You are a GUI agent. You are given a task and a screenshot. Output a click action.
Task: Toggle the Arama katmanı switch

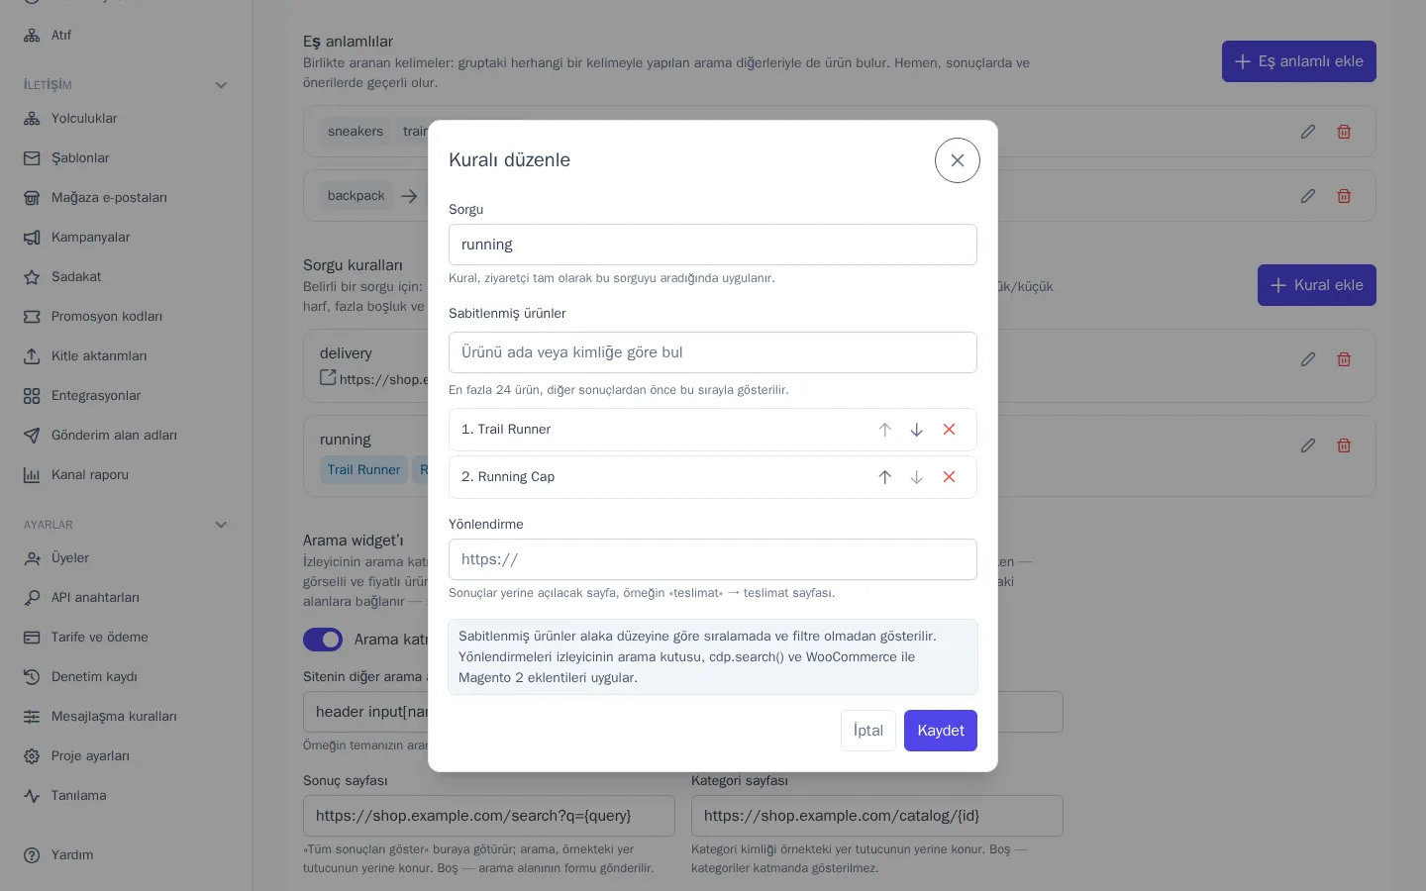pyautogui.click(x=323, y=640)
